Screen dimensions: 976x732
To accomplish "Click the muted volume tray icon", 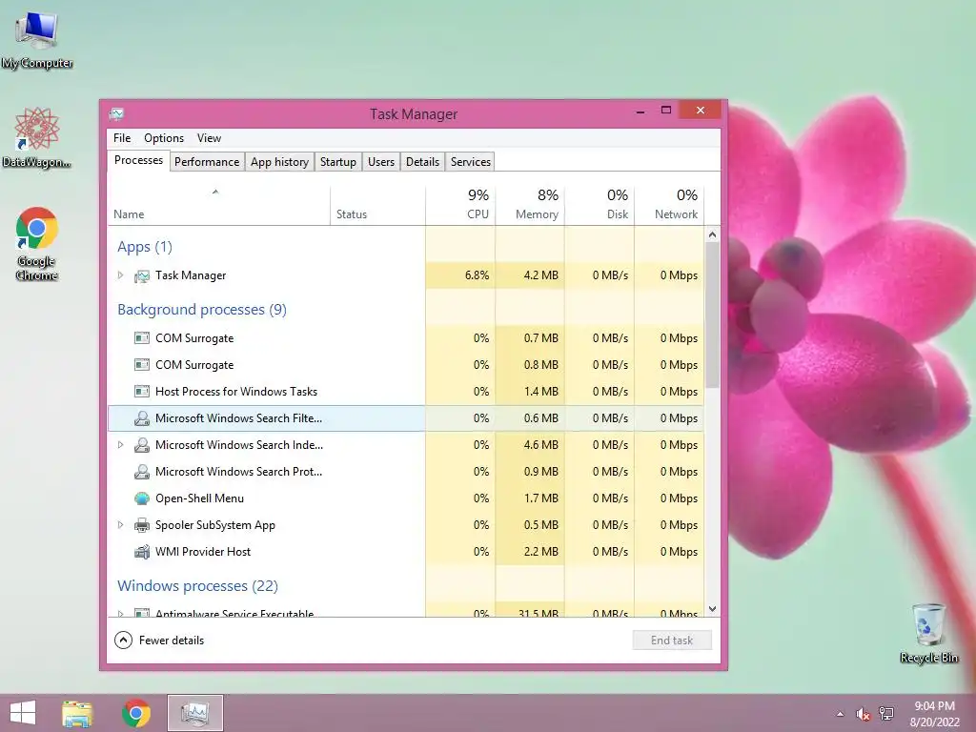I will pos(863,714).
